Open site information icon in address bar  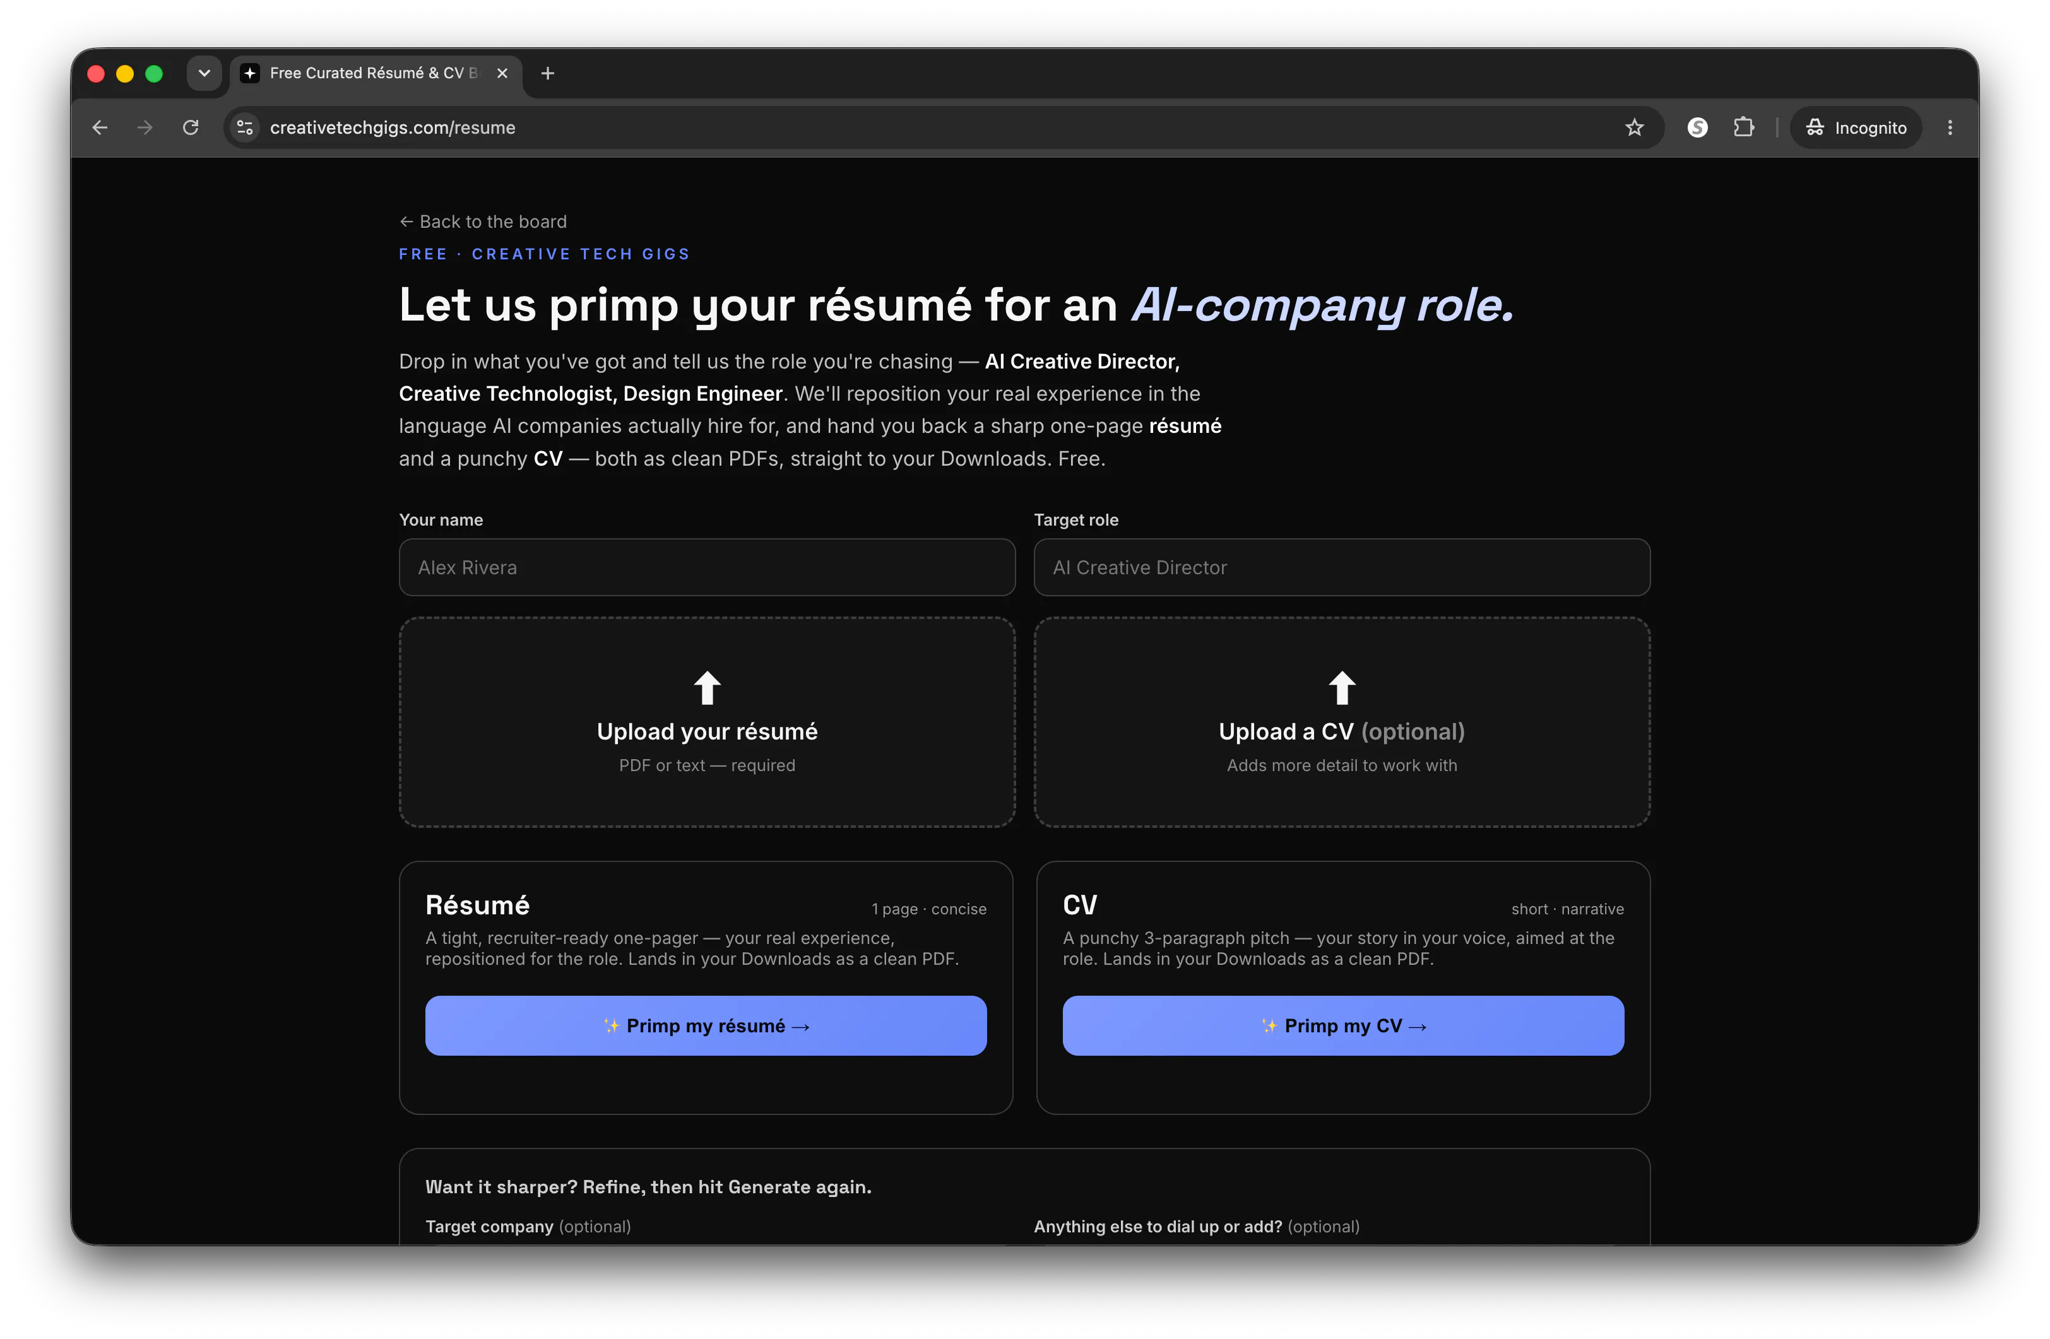[245, 127]
